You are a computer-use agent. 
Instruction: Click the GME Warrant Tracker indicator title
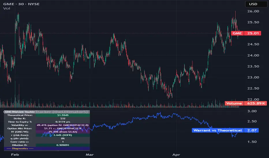pyautogui.click(x=20, y=112)
